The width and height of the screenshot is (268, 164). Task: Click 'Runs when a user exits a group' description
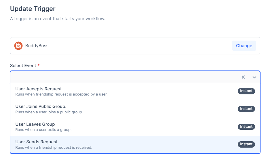click(x=43, y=130)
